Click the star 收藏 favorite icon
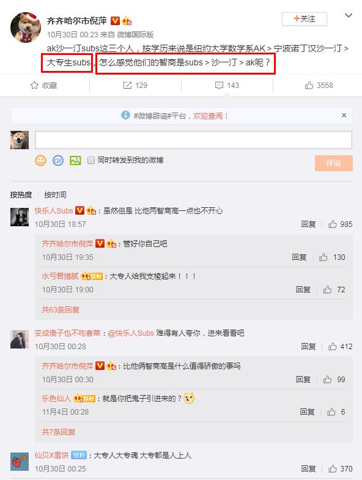The width and height of the screenshot is (362, 480). (x=34, y=85)
